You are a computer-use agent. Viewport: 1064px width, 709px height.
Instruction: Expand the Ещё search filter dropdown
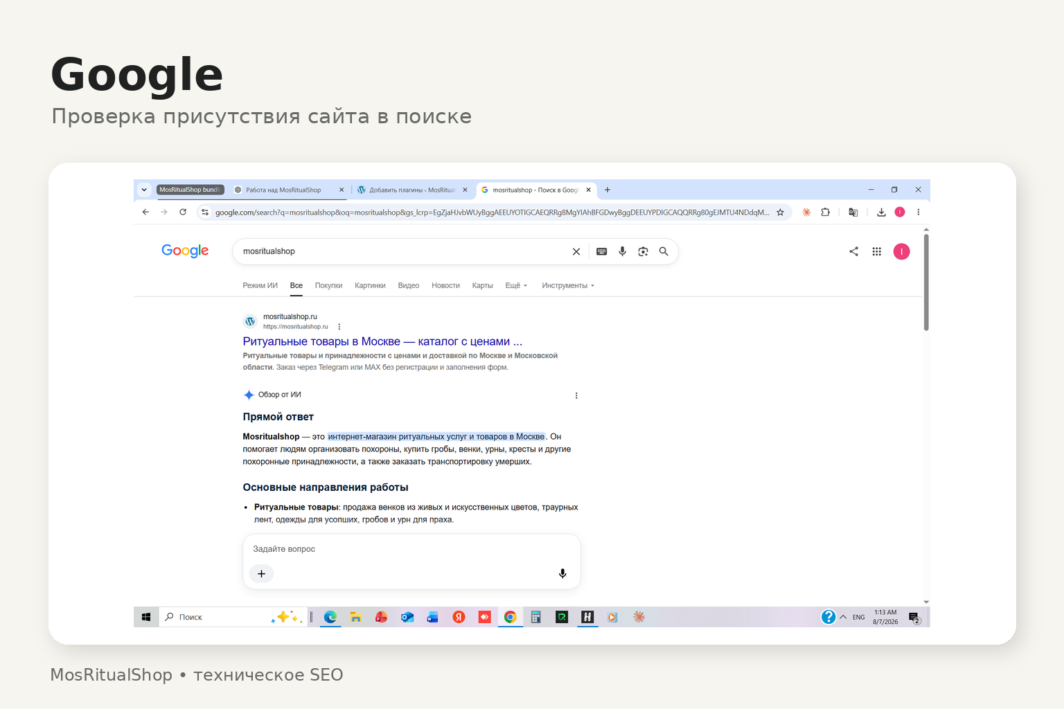click(x=516, y=285)
